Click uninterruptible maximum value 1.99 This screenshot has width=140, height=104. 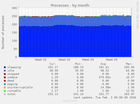(131, 87)
